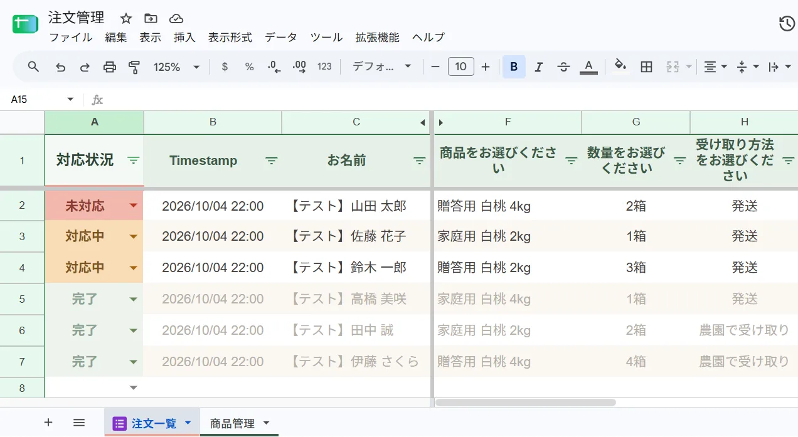Open the font family dropdown

click(x=381, y=66)
